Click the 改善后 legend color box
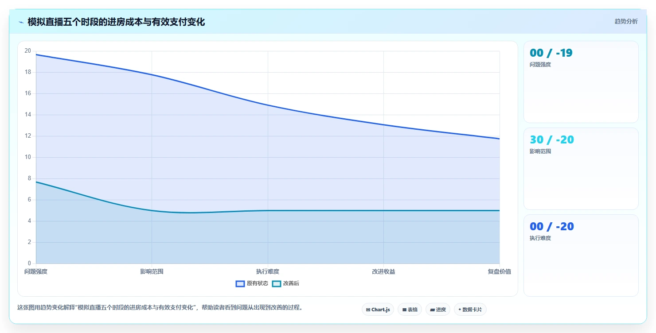The width and height of the screenshot is (656, 333). [x=276, y=283]
